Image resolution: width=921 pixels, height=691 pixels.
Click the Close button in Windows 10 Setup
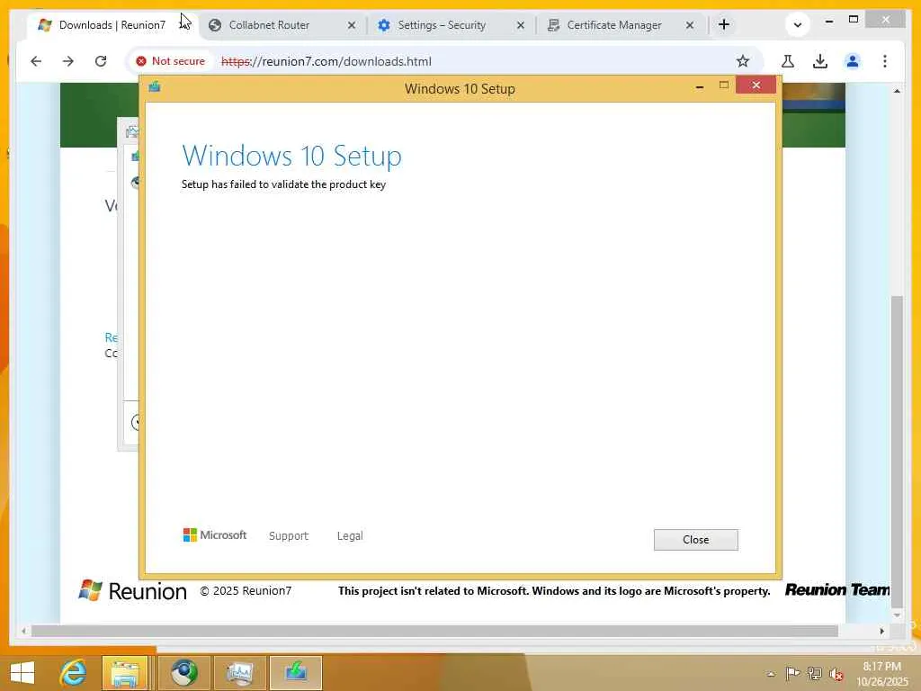pos(695,540)
